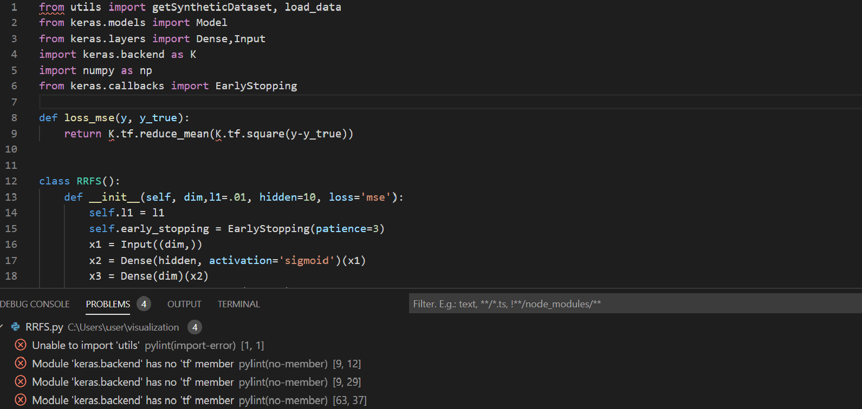Click 'Input' call on line 16
The height and width of the screenshot is (409, 862).
coord(137,244)
